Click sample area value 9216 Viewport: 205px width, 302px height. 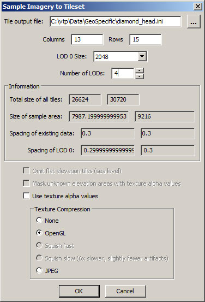click(165, 116)
